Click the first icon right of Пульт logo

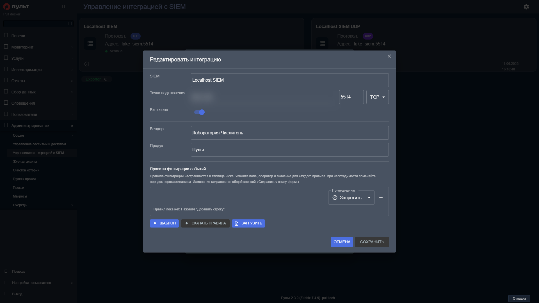63,7
